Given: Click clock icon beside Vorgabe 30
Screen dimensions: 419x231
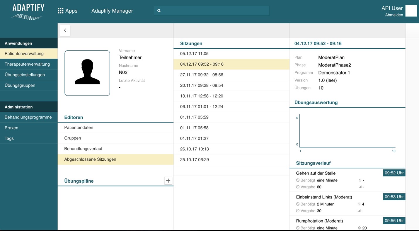Looking at the screenshot, I should (298, 211).
